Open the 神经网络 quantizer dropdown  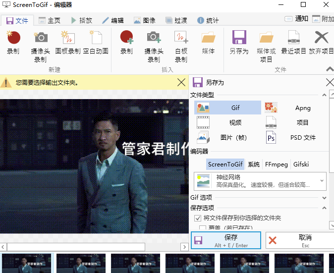click(260, 181)
